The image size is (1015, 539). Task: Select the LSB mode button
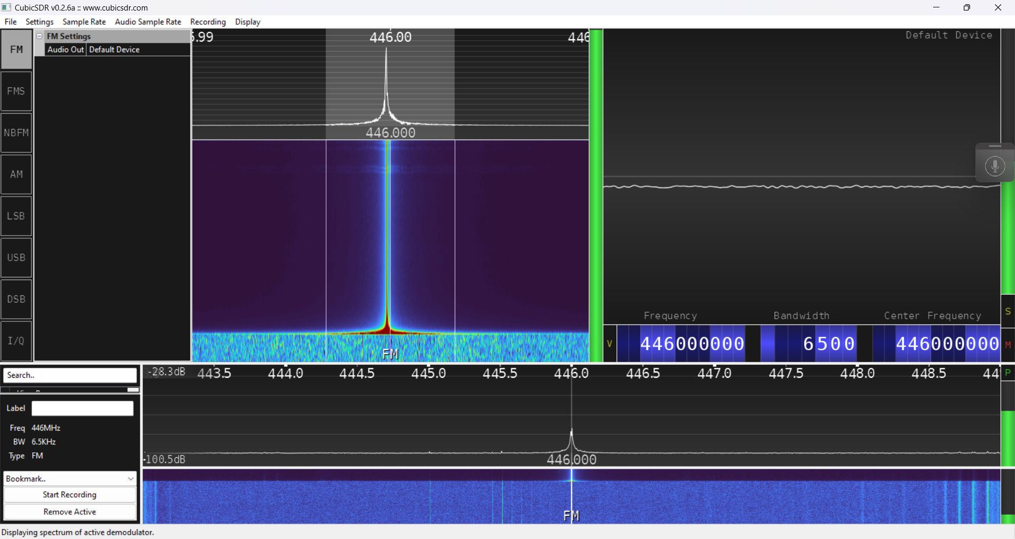[x=16, y=216]
